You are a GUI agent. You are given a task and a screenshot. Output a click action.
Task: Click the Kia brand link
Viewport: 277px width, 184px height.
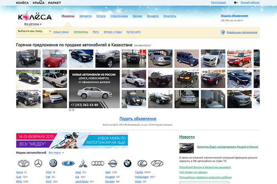[x=77, y=177]
